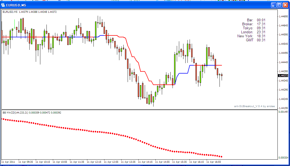The width and height of the screenshot is (290, 166).
Task: Click the 11 Apr 16:55 time axis label
Action: [x=214, y=162]
